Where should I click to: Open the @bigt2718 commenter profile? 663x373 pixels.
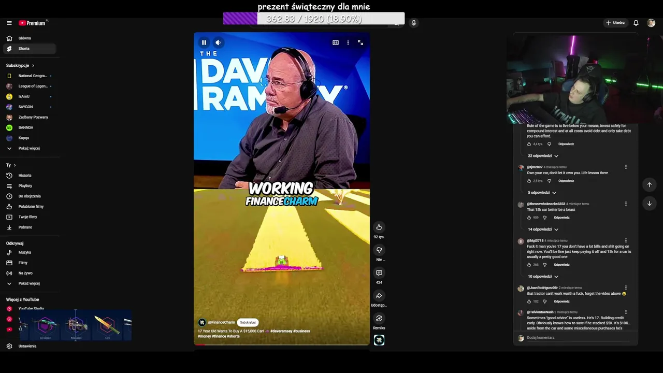point(521,241)
